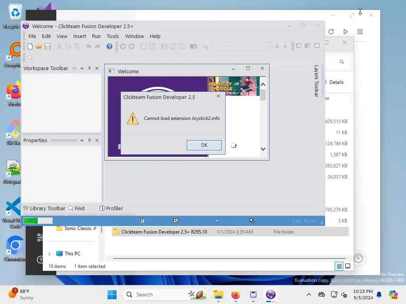406x304 pixels.
Task: Show hidden system tray icons chevron
Action: coord(308,294)
